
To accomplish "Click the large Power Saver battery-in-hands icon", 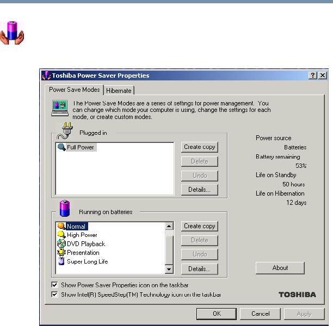I will click(x=12, y=33).
